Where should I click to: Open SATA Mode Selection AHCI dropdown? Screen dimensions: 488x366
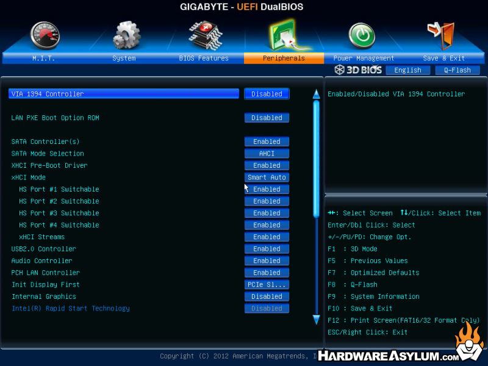coord(267,154)
